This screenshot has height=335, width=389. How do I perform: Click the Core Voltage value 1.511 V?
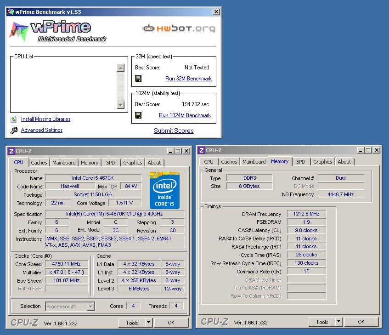click(124, 203)
